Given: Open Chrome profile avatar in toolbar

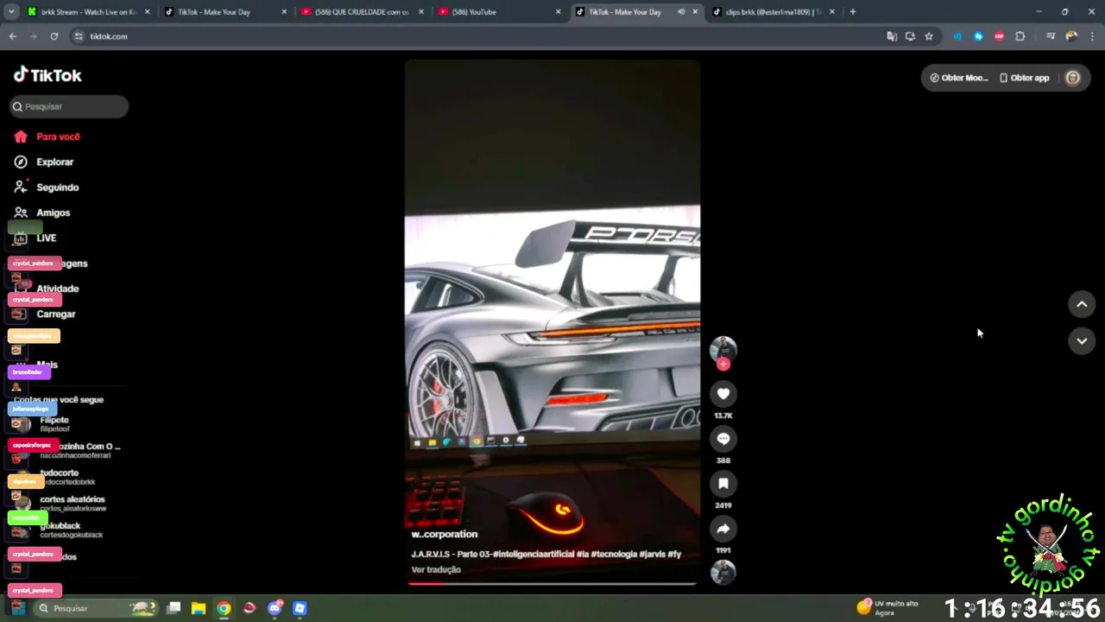Looking at the screenshot, I should pyautogui.click(x=1071, y=36).
